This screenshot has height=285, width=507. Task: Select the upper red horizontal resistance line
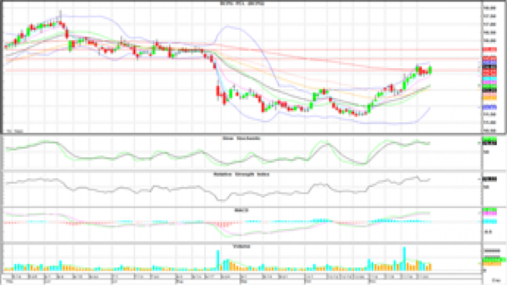click(270, 50)
